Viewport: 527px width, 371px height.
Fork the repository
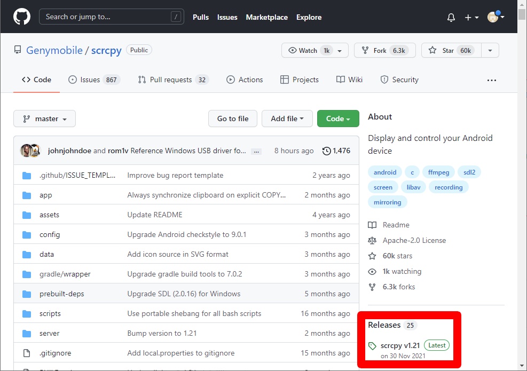tap(385, 50)
